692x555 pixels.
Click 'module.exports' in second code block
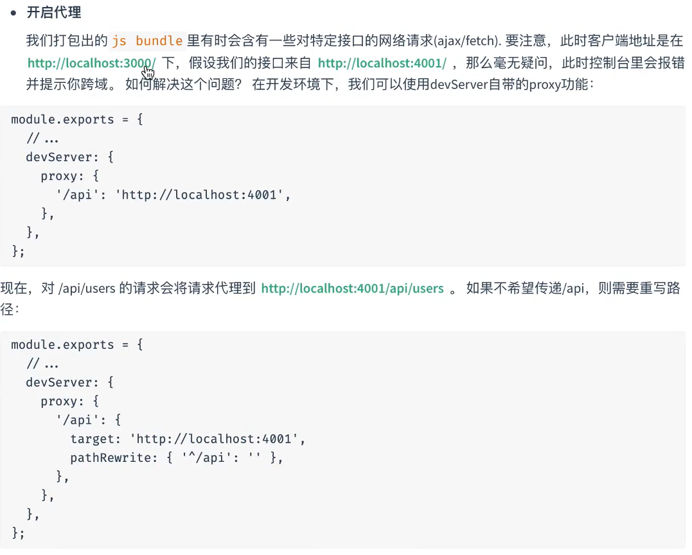[x=62, y=344]
